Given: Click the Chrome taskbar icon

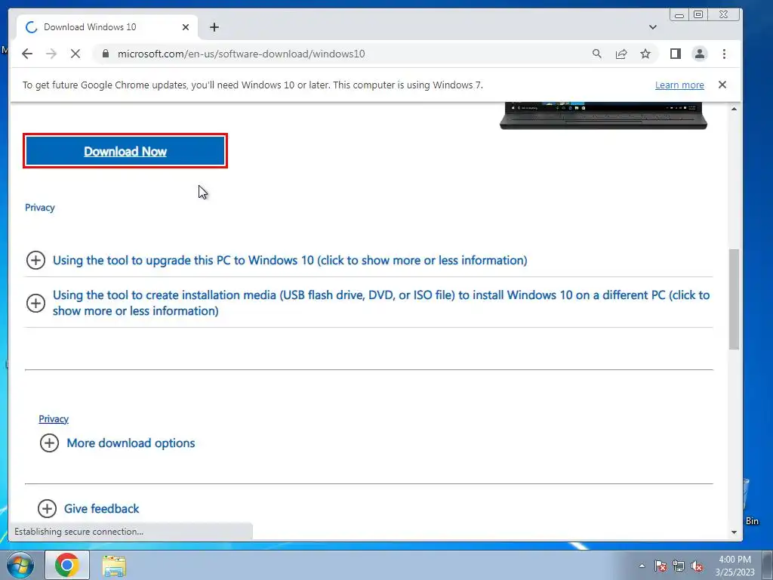Looking at the screenshot, I should click(67, 565).
